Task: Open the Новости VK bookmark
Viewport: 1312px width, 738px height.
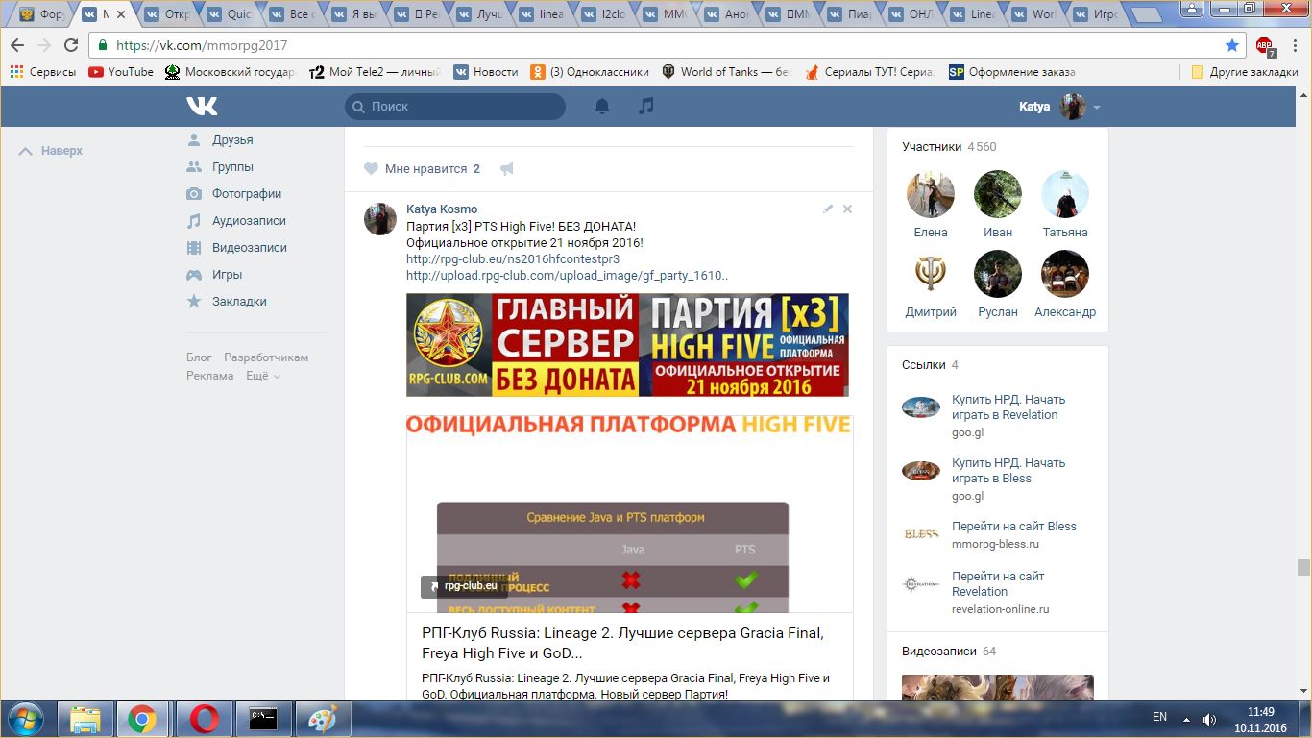Action: pos(486,72)
